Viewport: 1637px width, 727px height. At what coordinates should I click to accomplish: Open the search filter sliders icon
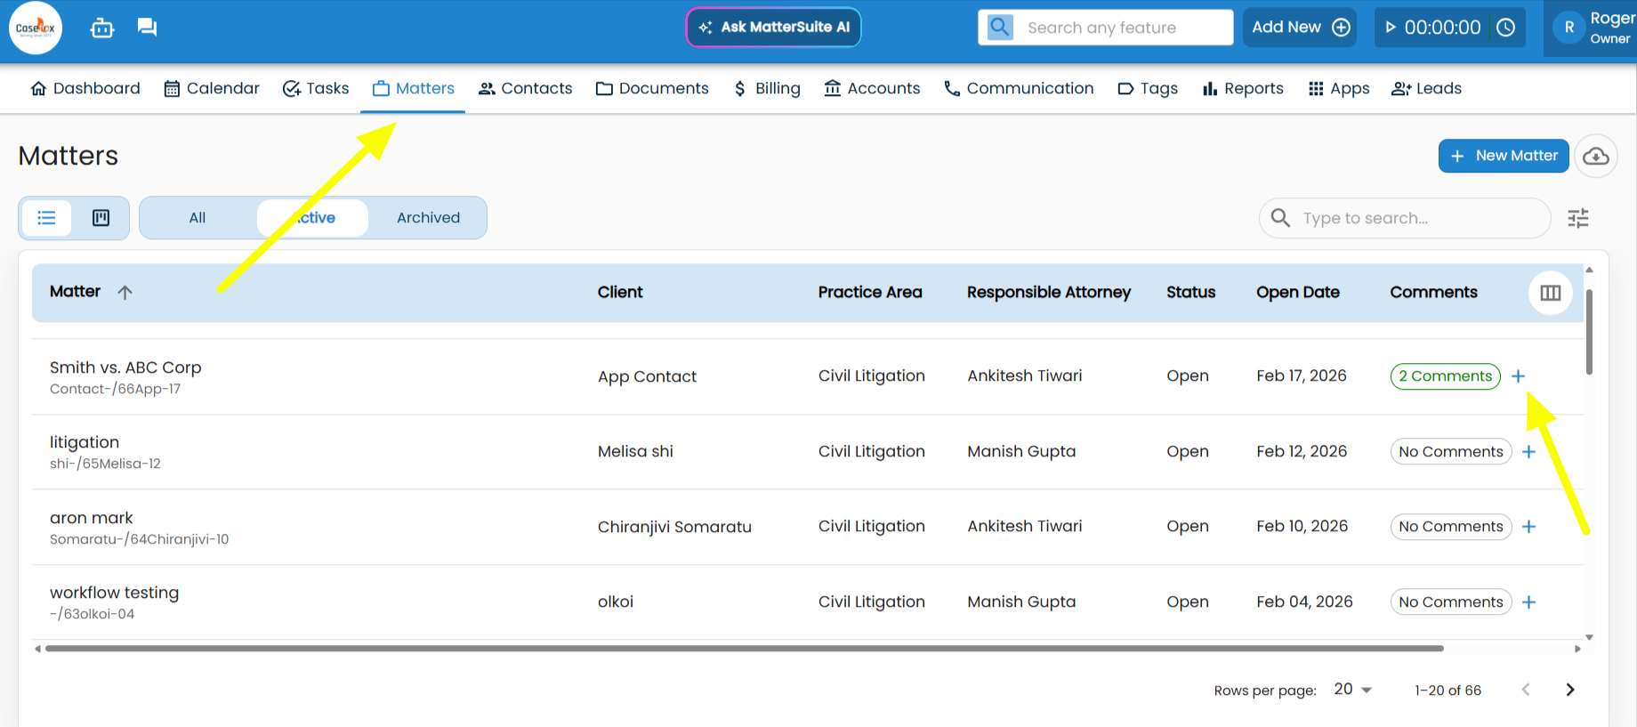pos(1578,218)
